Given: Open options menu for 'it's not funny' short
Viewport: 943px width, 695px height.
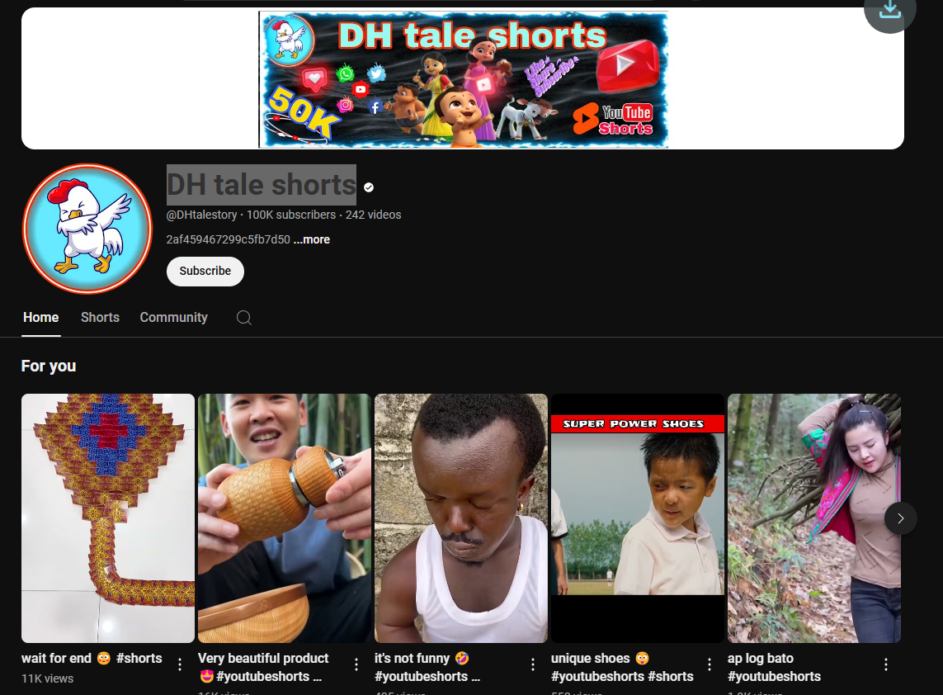Looking at the screenshot, I should click(533, 664).
